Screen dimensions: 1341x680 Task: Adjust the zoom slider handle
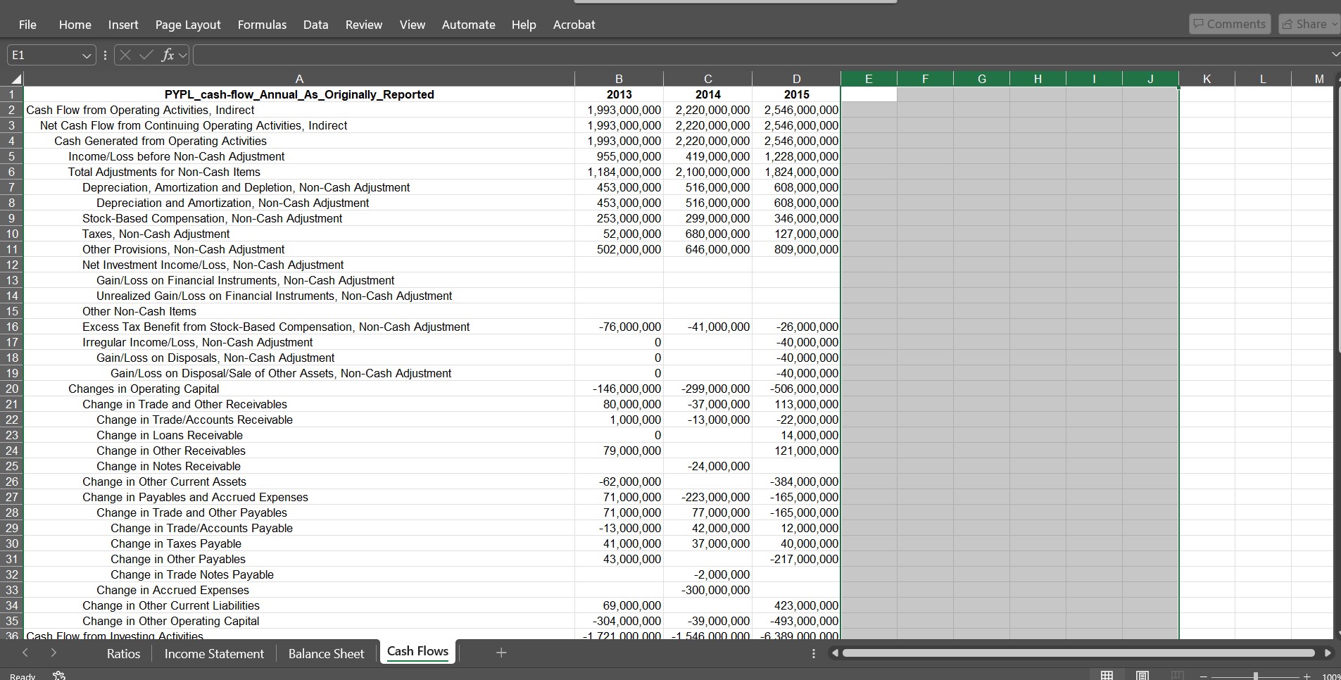tap(1255, 676)
